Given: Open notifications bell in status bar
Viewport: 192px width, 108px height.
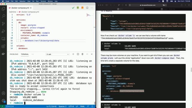Looking at the screenshot, I should click(x=92, y=106).
